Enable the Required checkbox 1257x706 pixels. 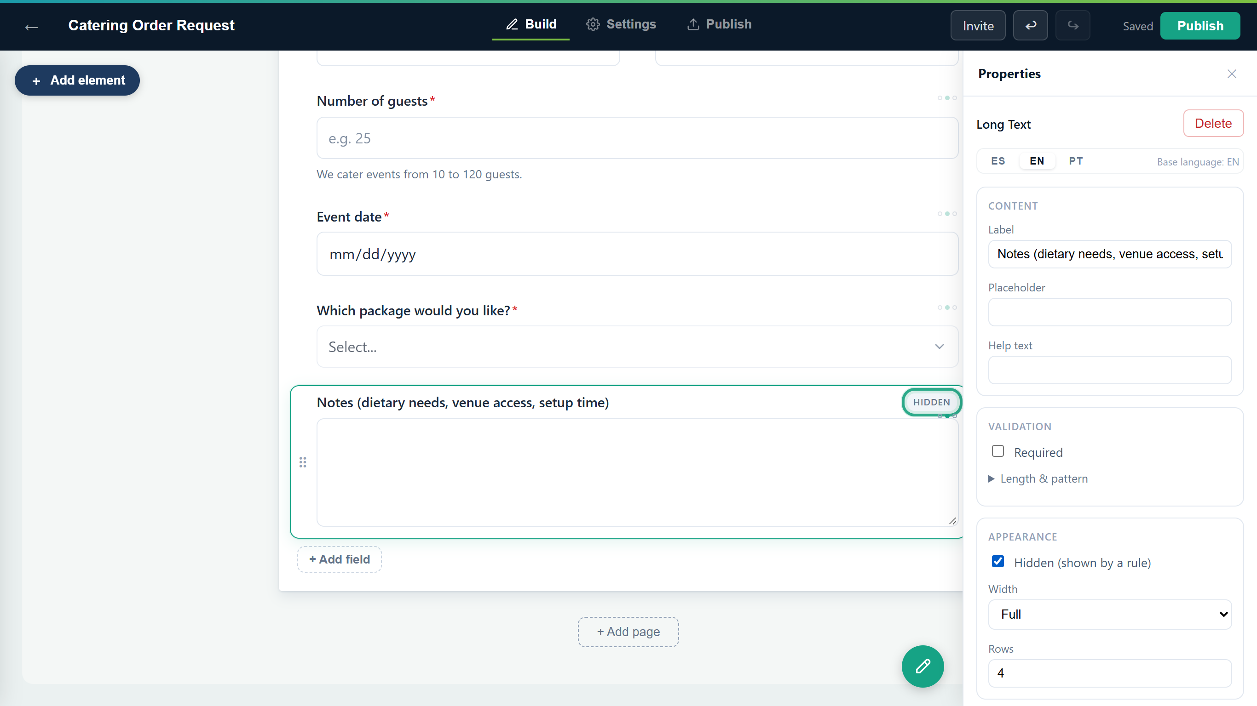point(998,451)
